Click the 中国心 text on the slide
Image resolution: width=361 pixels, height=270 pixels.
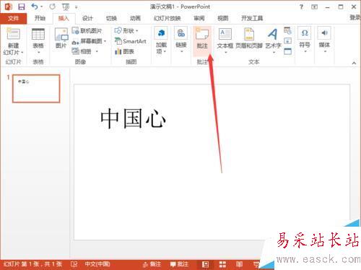pyautogui.click(x=133, y=118)
